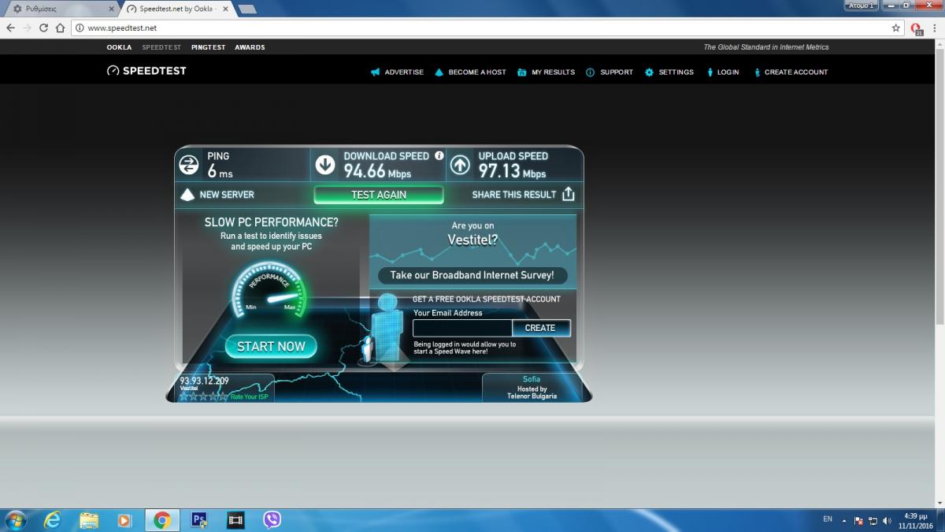Open the CREATE ACCOUNT link
The height and width of the screenshot is (532, 945).
(x=796, y=73)
